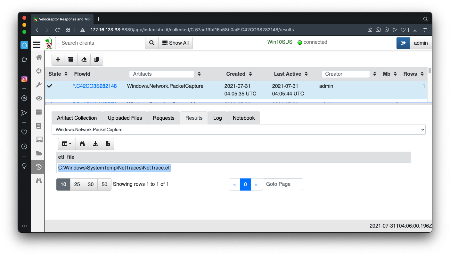Set page size to 25 rows

click(x=77, y=184)
